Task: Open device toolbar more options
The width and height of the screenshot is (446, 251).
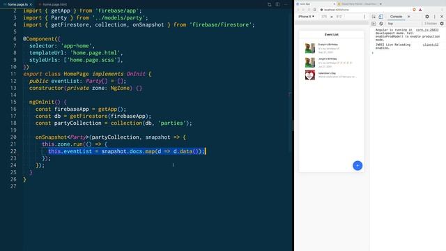Action: coord(364,17)
